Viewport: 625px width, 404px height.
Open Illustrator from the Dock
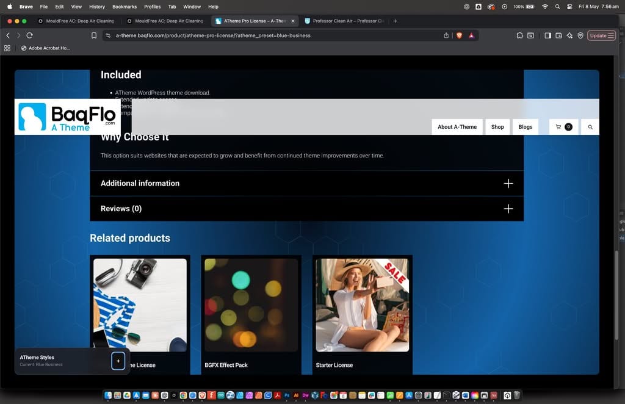(x=296, y=395)
